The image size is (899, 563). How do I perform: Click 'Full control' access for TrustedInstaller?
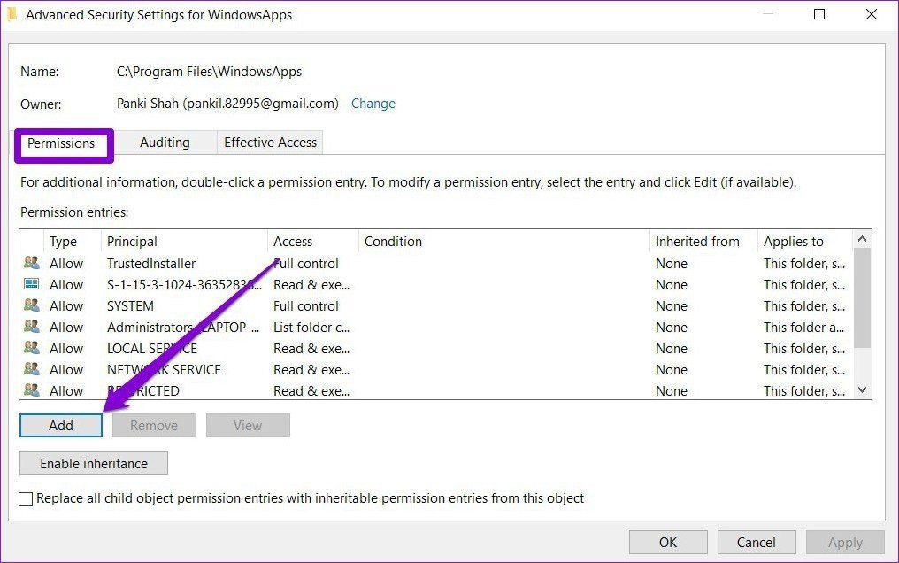pyautogui.click(x=305, y=264)
